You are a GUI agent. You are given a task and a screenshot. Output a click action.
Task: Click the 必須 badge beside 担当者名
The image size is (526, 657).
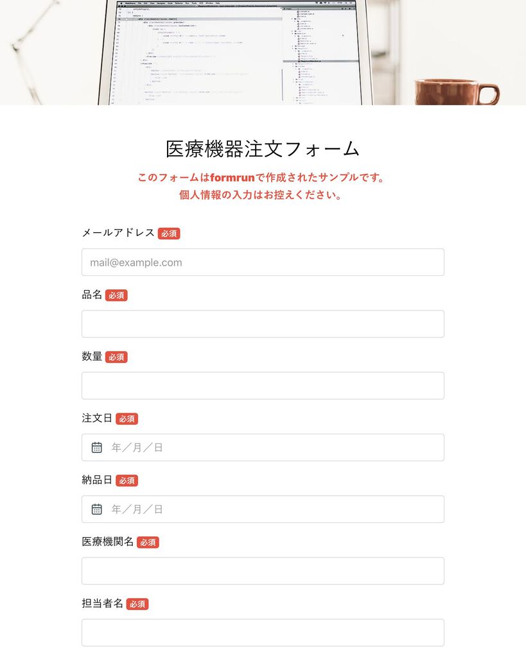point(137,604)
